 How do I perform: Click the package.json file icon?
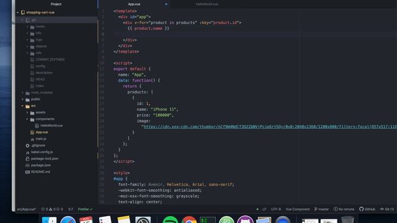[x=27, y=165]
